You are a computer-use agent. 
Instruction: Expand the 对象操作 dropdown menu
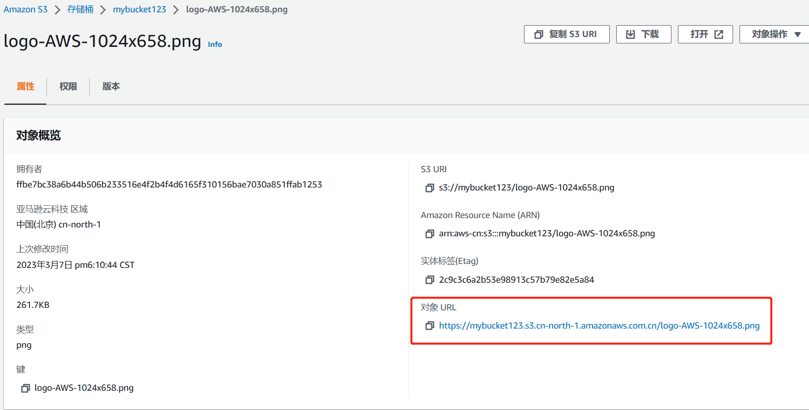[774, 34]
